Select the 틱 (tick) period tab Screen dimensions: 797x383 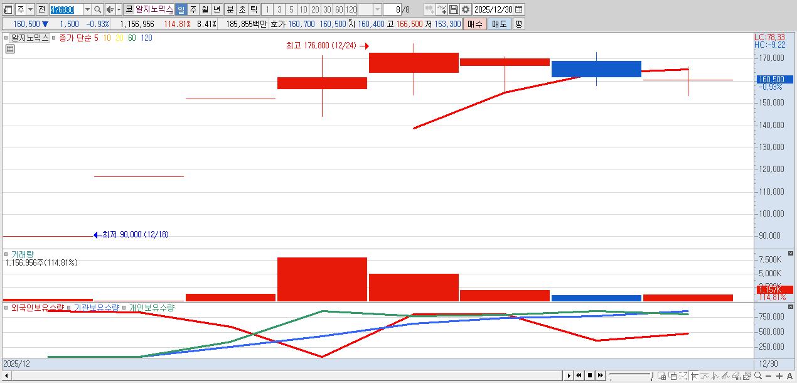tap(253, 9)
